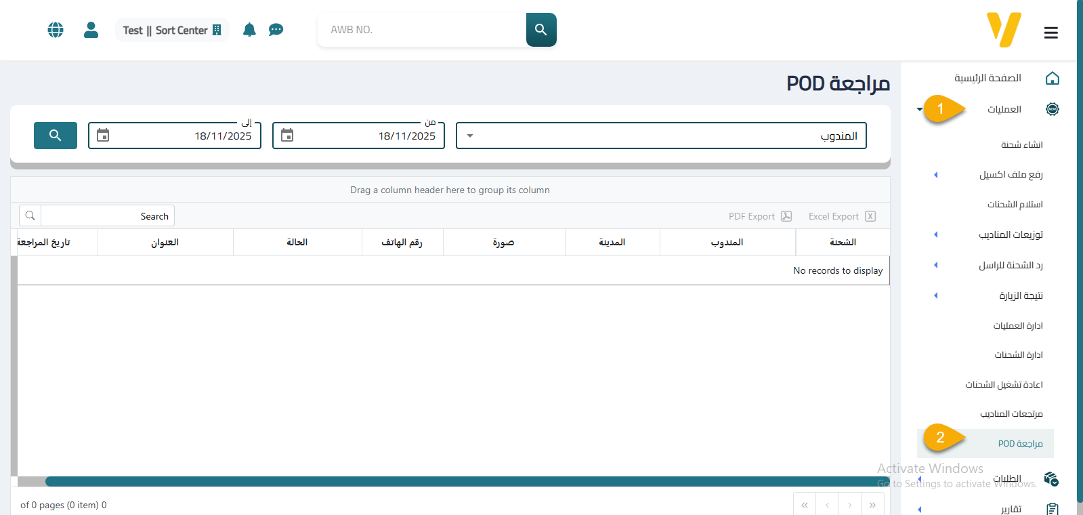Open استلام الشحنات menu item
The width and height of the screenshot is (1083, 515).
click(1015, 204)
